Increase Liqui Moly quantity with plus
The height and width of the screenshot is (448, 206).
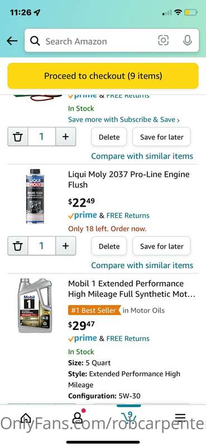tap(65, 246)
